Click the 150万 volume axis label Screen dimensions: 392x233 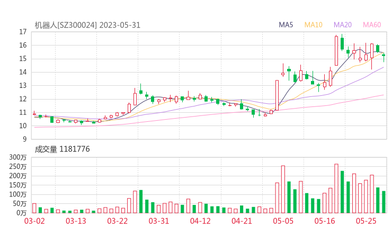click(x=18, y=185)
